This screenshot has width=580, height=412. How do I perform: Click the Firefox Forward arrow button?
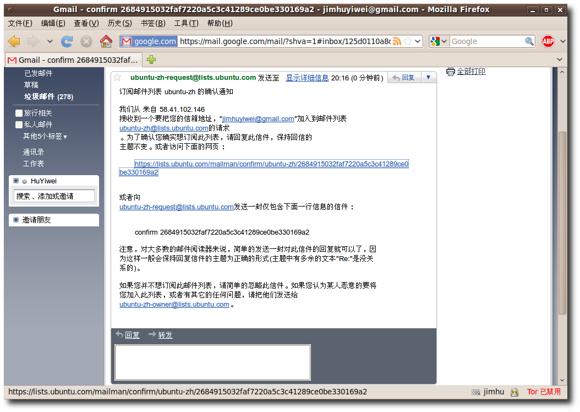tap(33, 41)
